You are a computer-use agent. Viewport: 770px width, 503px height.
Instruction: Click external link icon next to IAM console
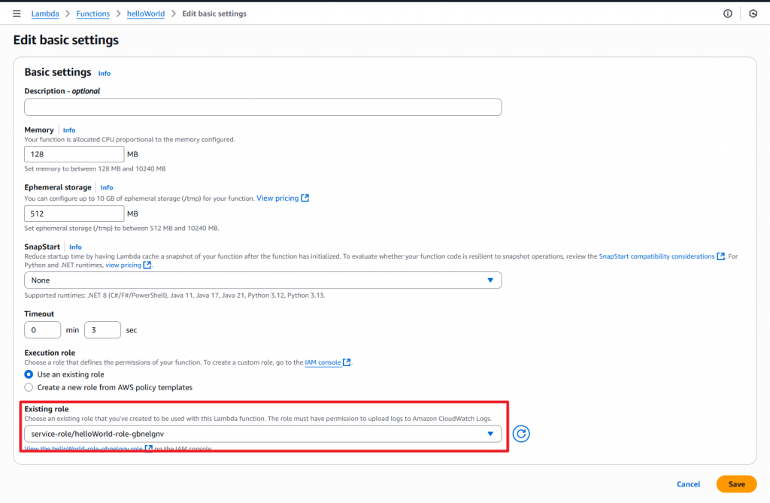347,362
